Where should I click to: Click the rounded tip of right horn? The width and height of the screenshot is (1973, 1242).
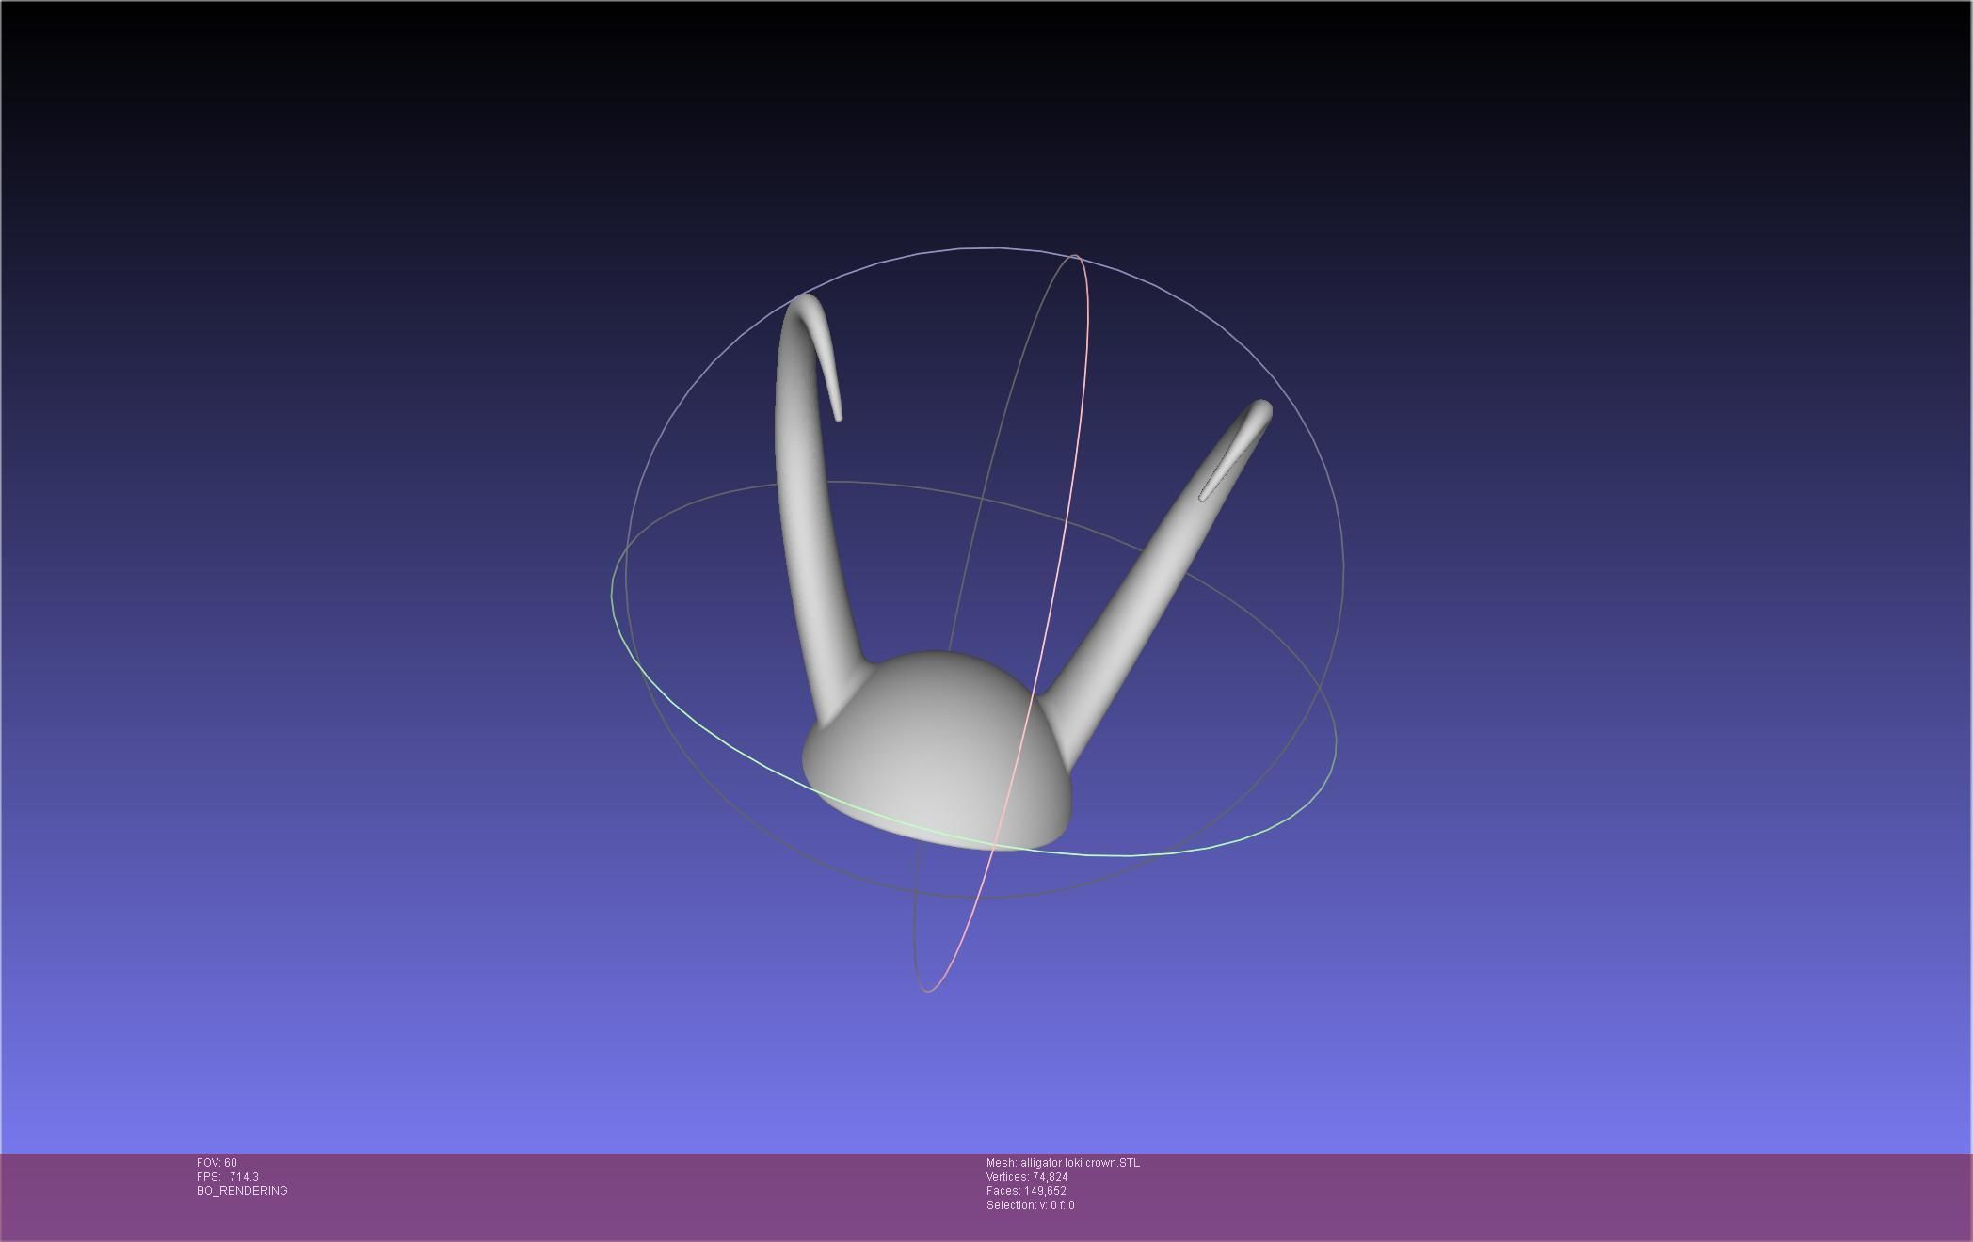pyautogui.click(x=1261, y=411)
